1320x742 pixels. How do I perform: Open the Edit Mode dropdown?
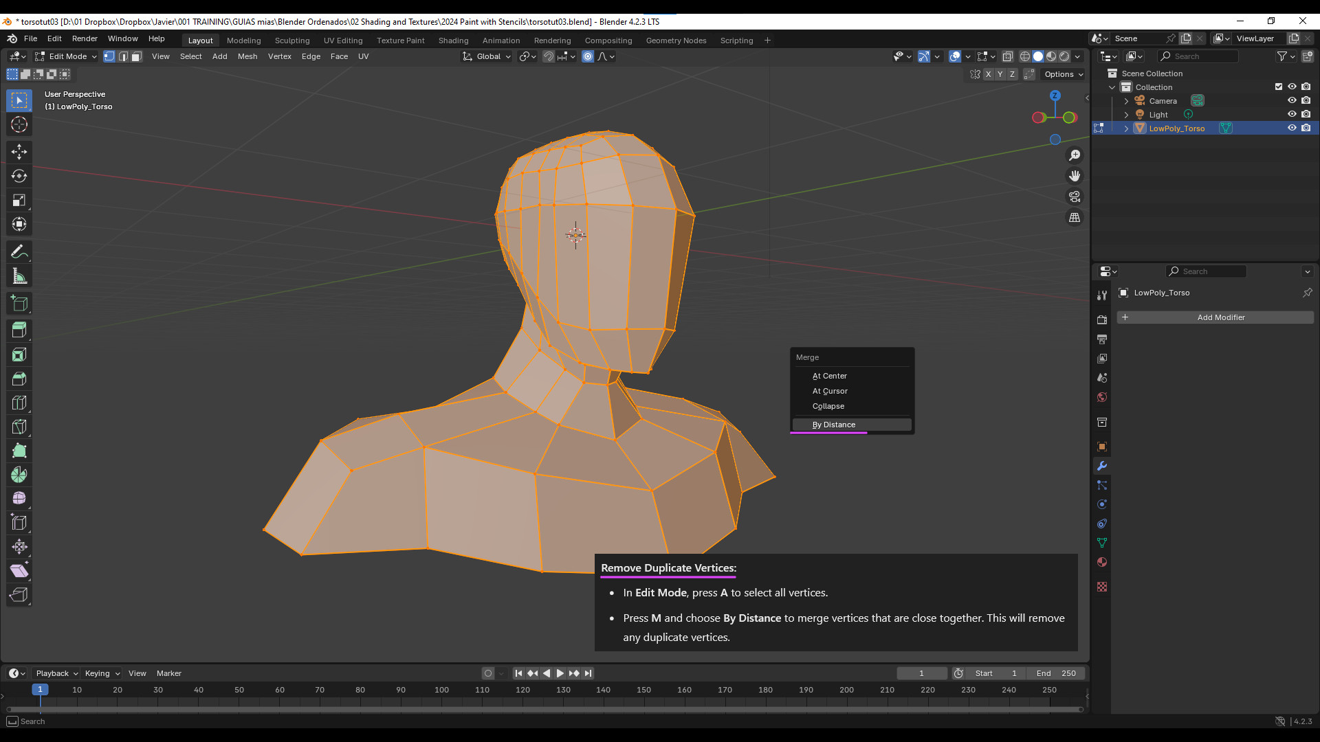point(67,56)
